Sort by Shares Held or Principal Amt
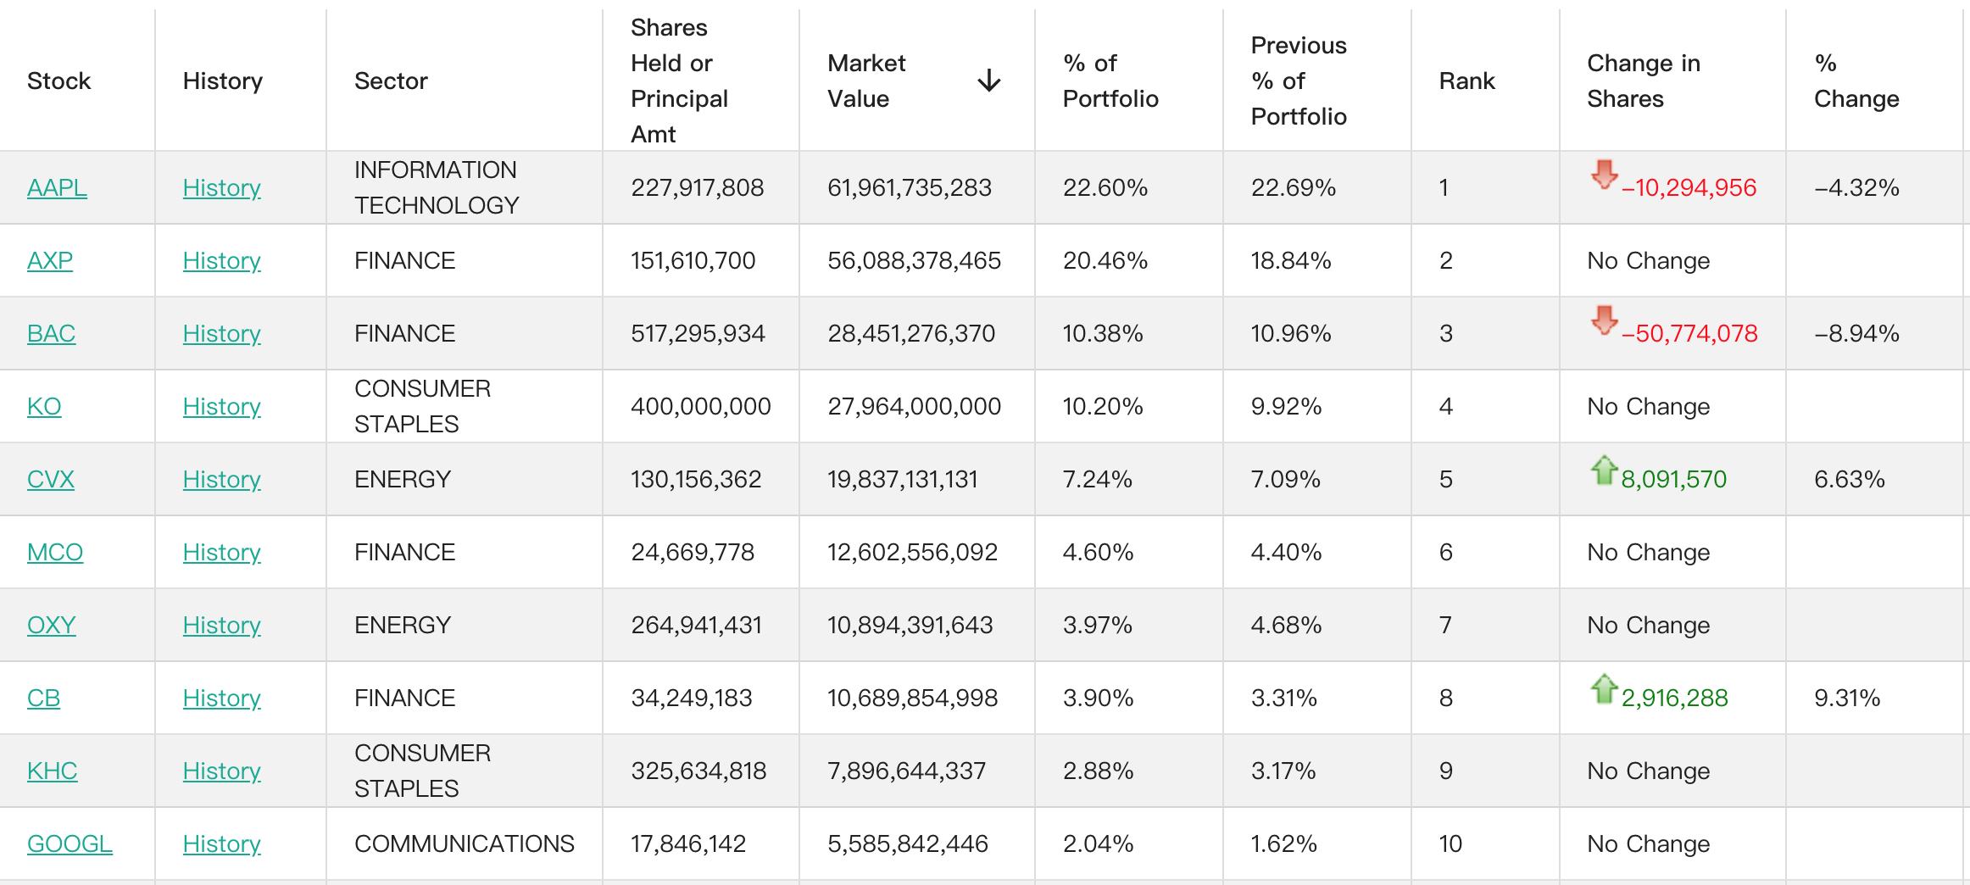This screenshot has width=1970, height=885. (679, 81)
